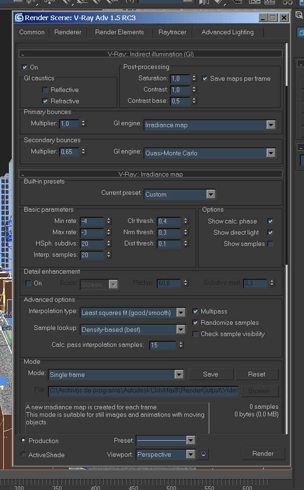Screen dimensions: 304x490
Task: Click the Nrm thresh spinner arrows
Action: point(186,232)
